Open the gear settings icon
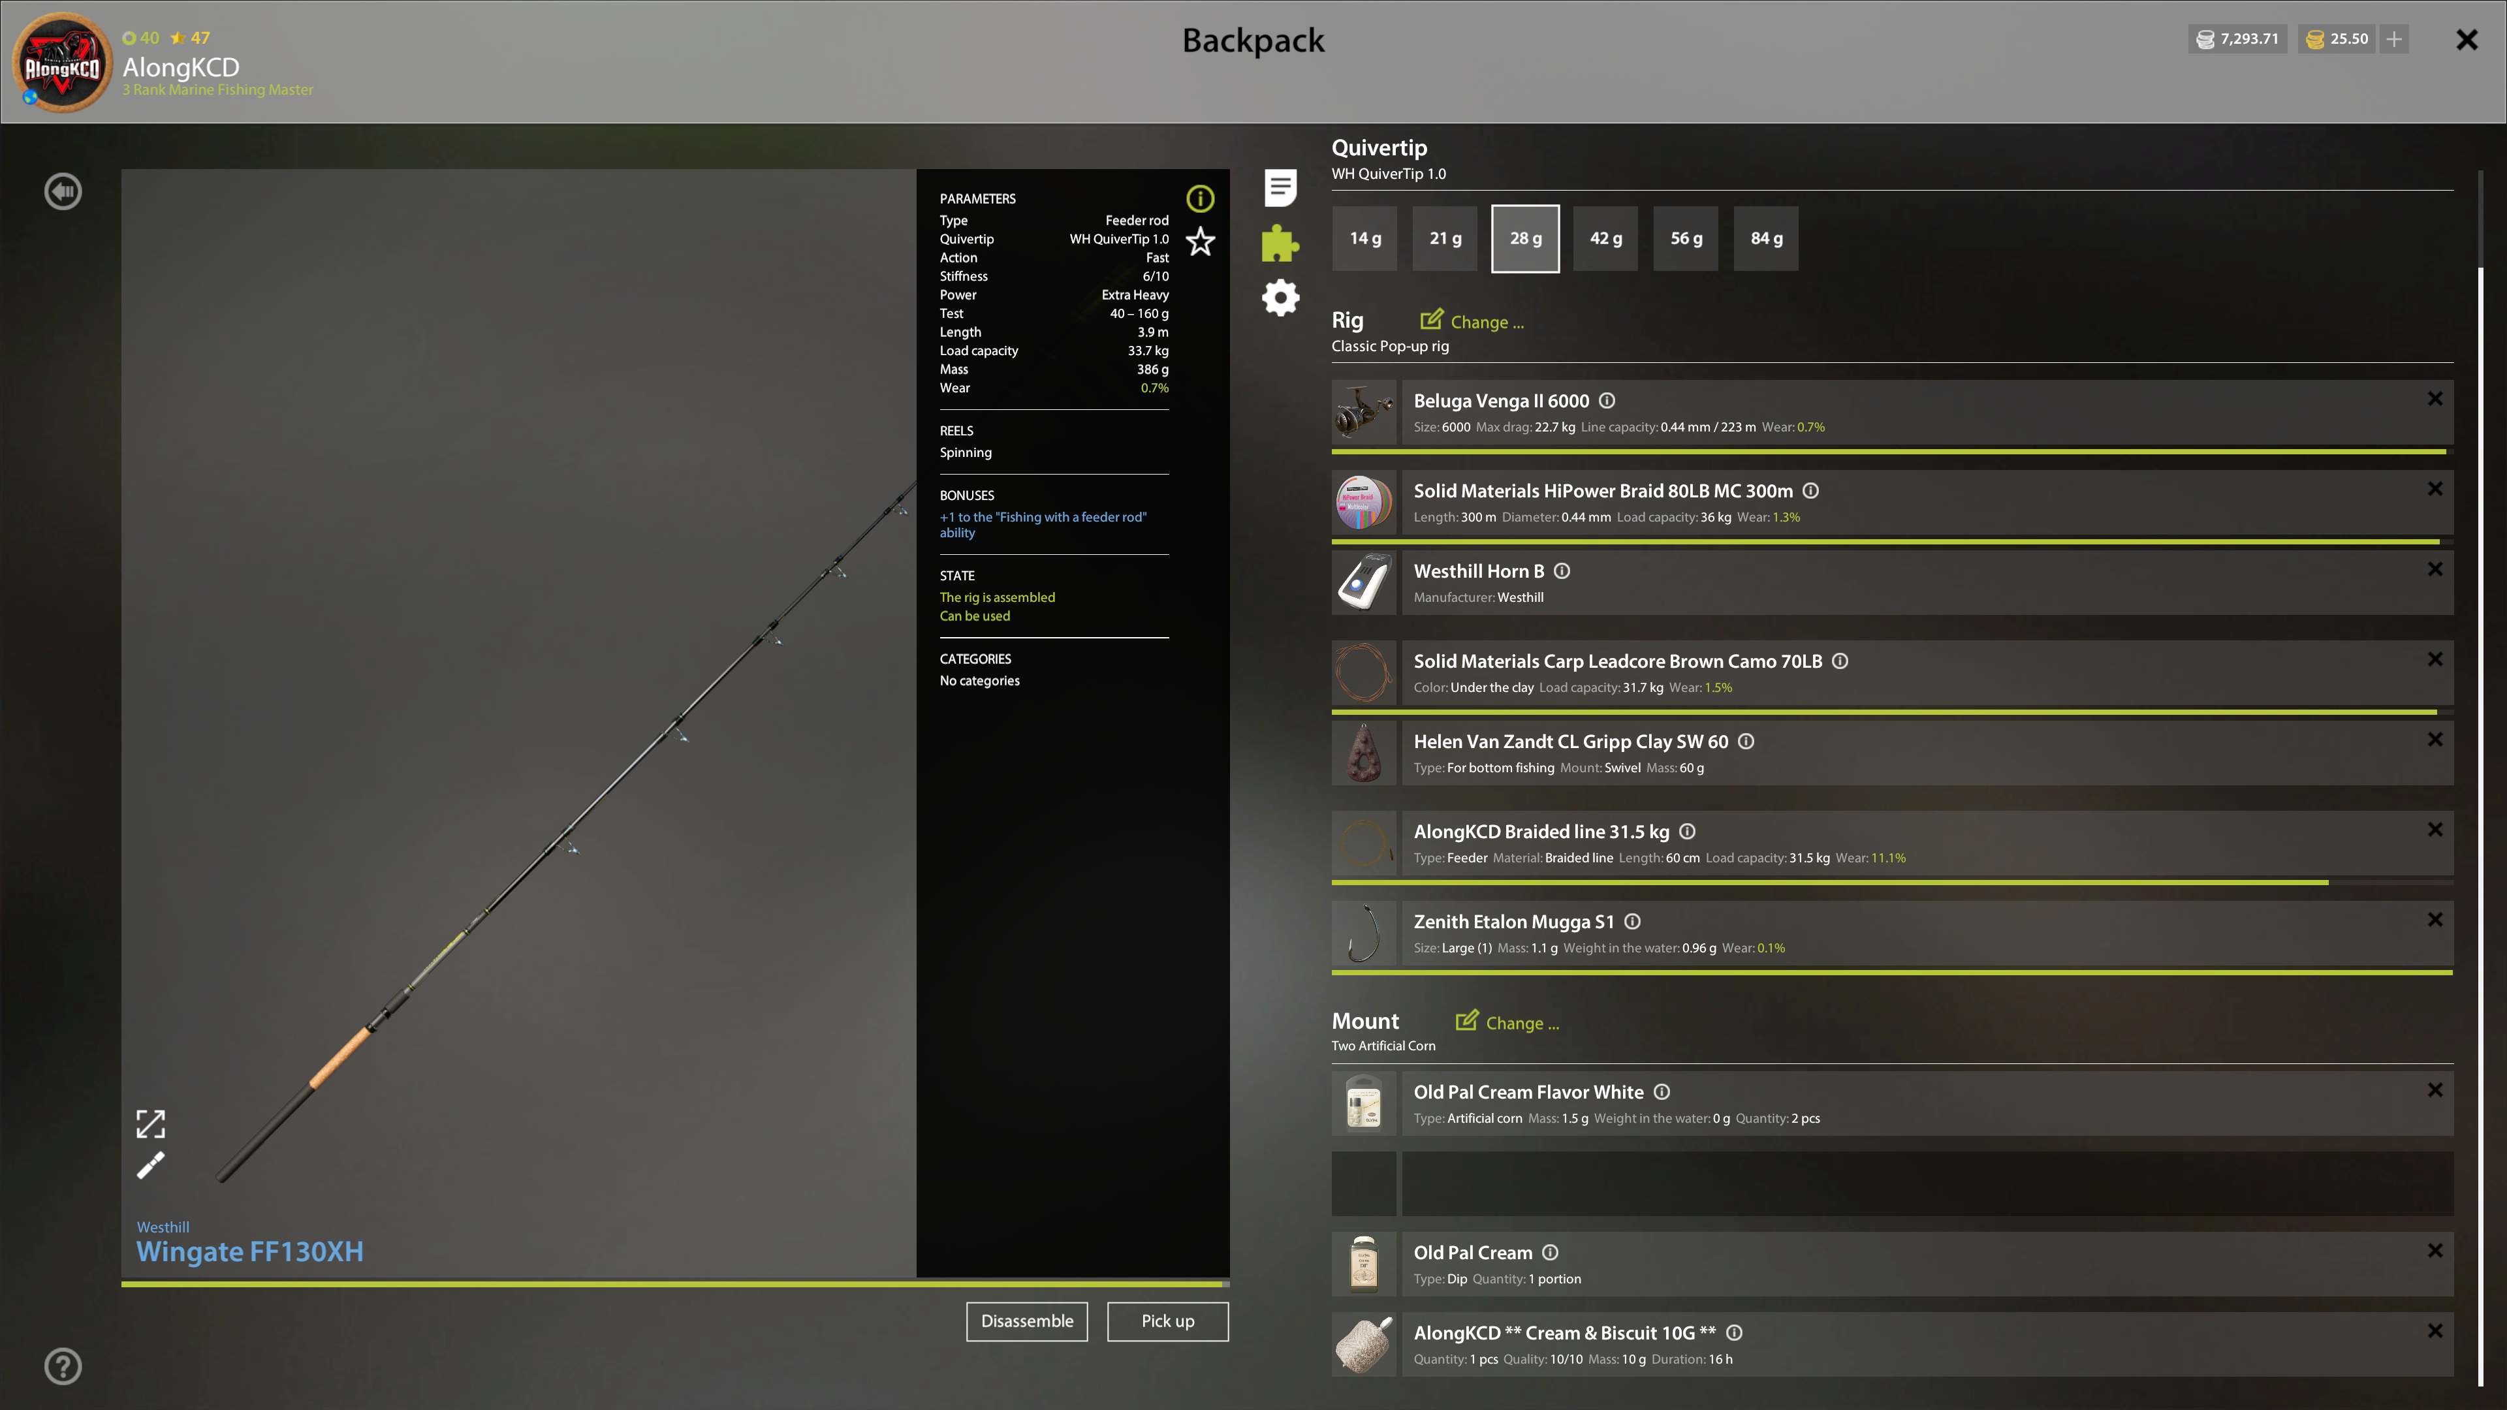The image size is (2507, 1410). [x=1280, y=298]
